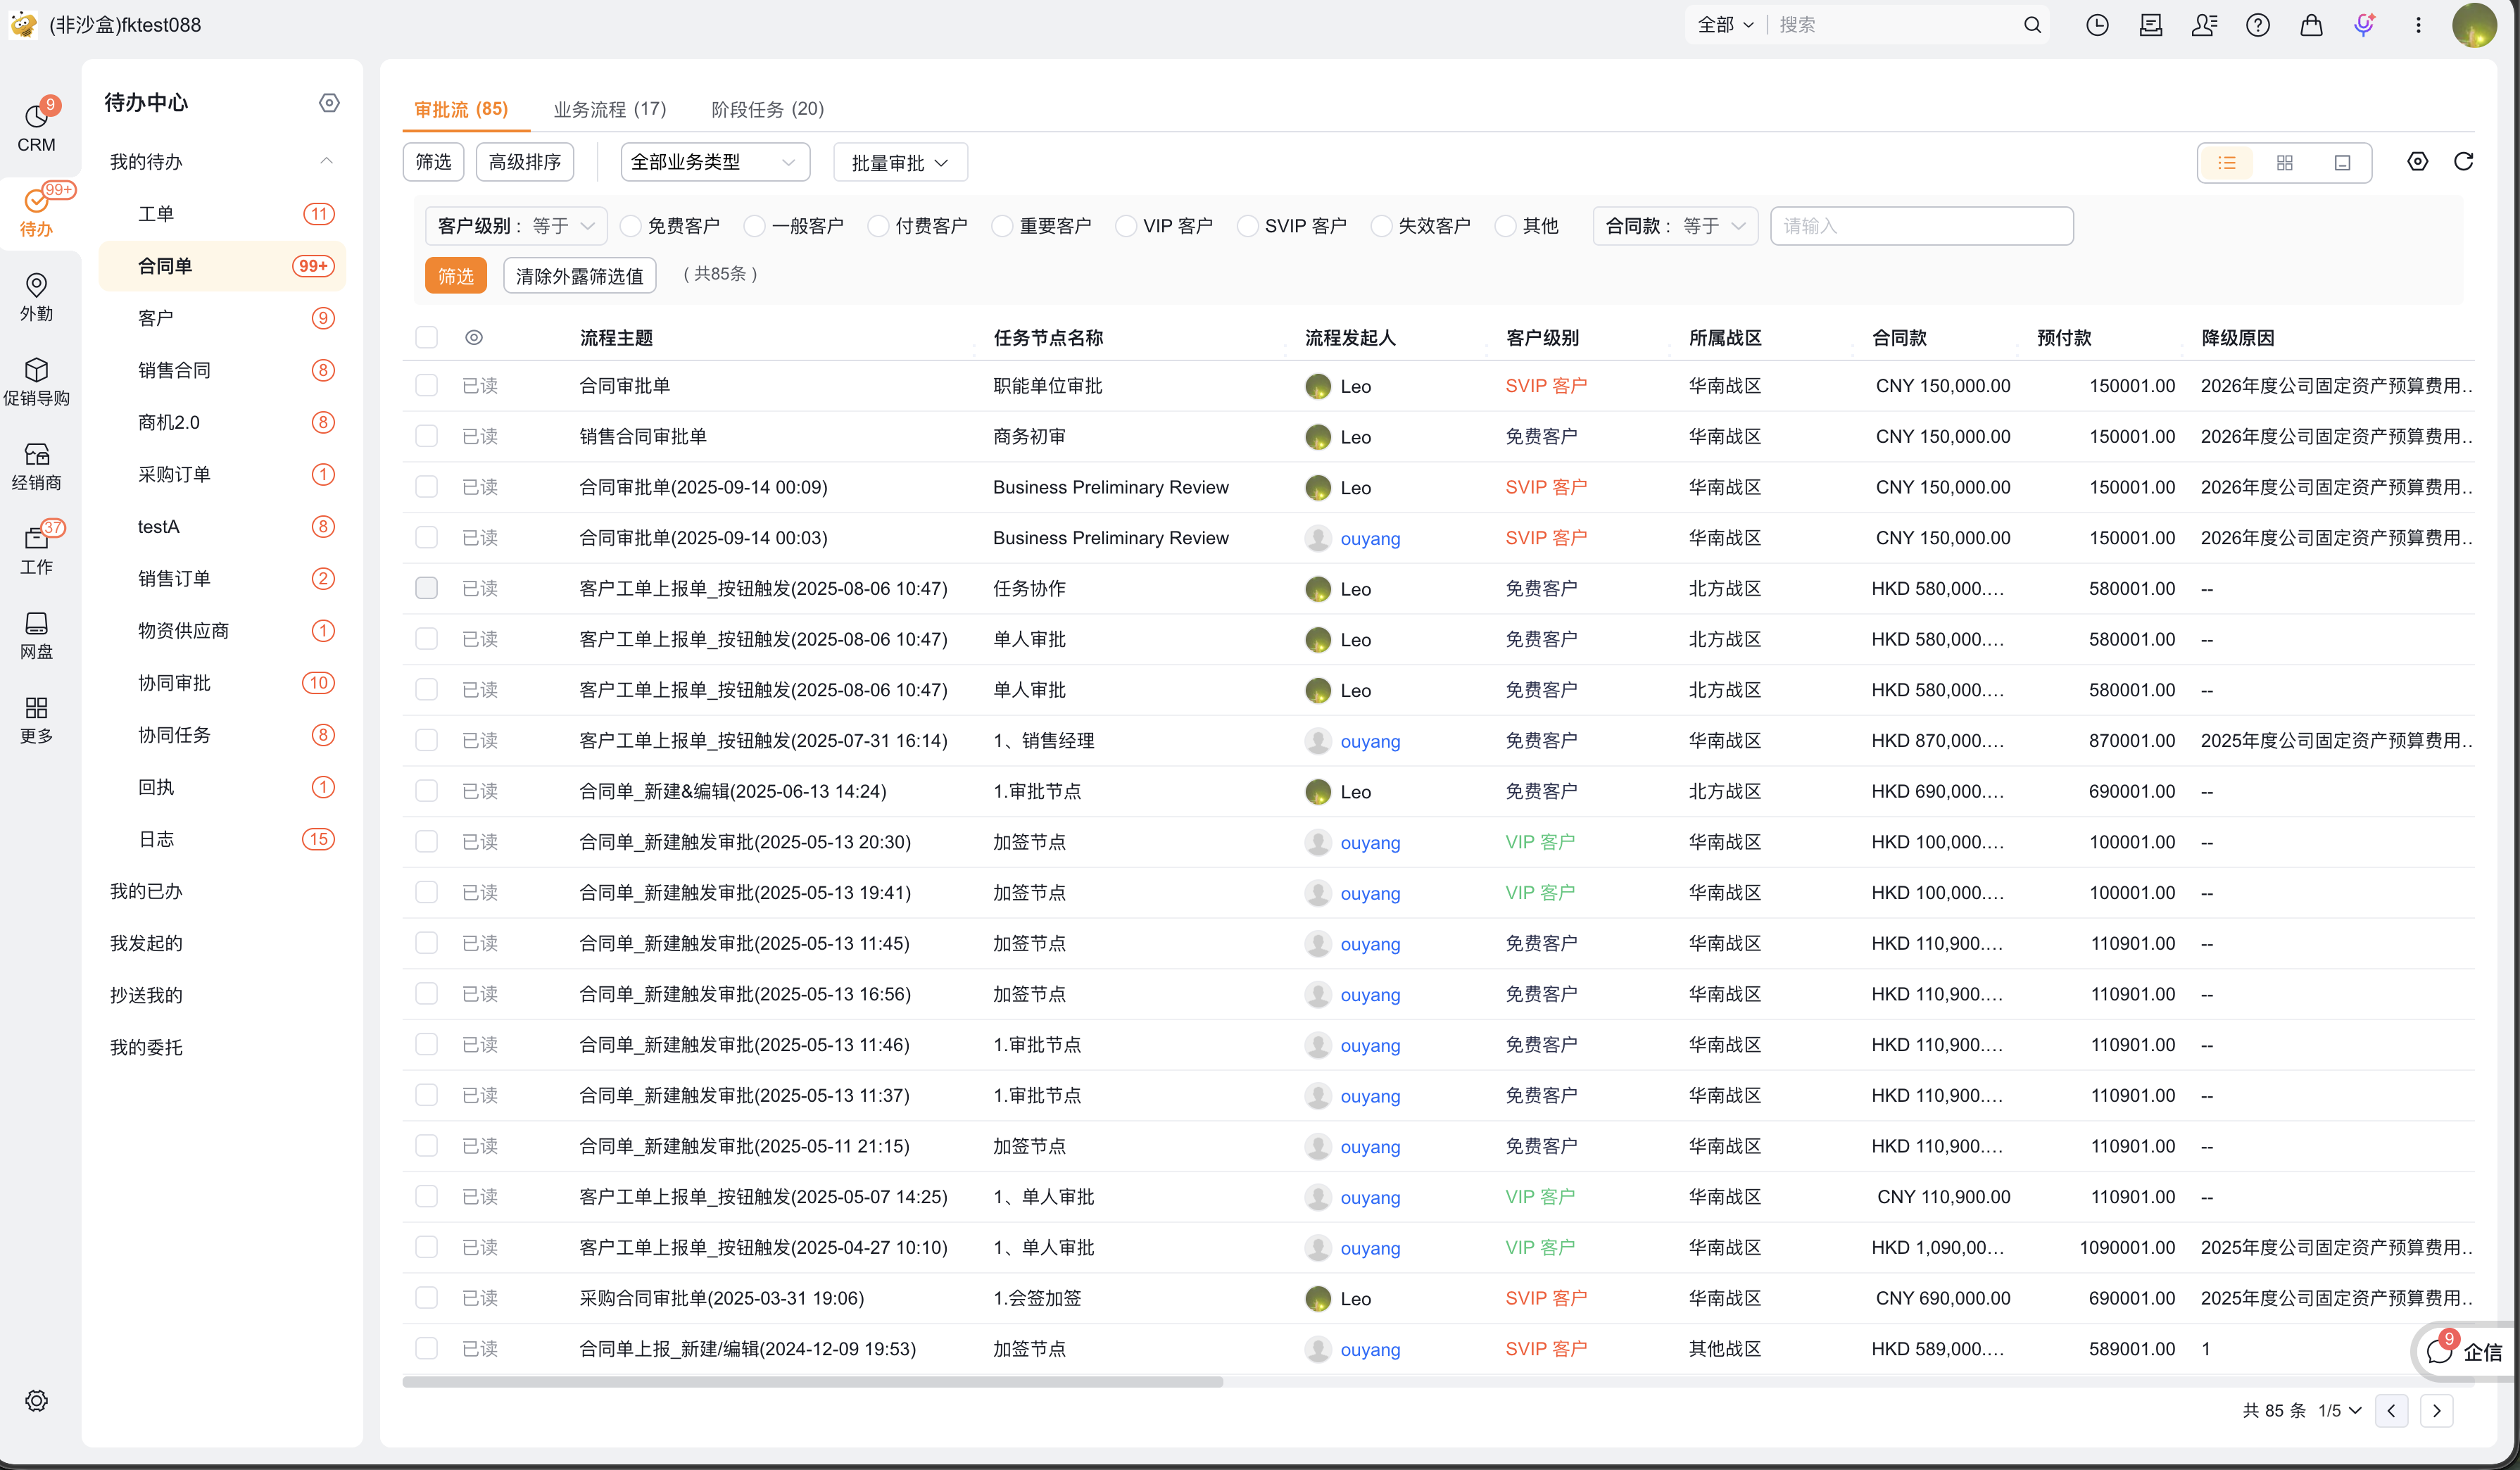
Task: Switch to 业务流程 (17) tab
Action: 610,109
